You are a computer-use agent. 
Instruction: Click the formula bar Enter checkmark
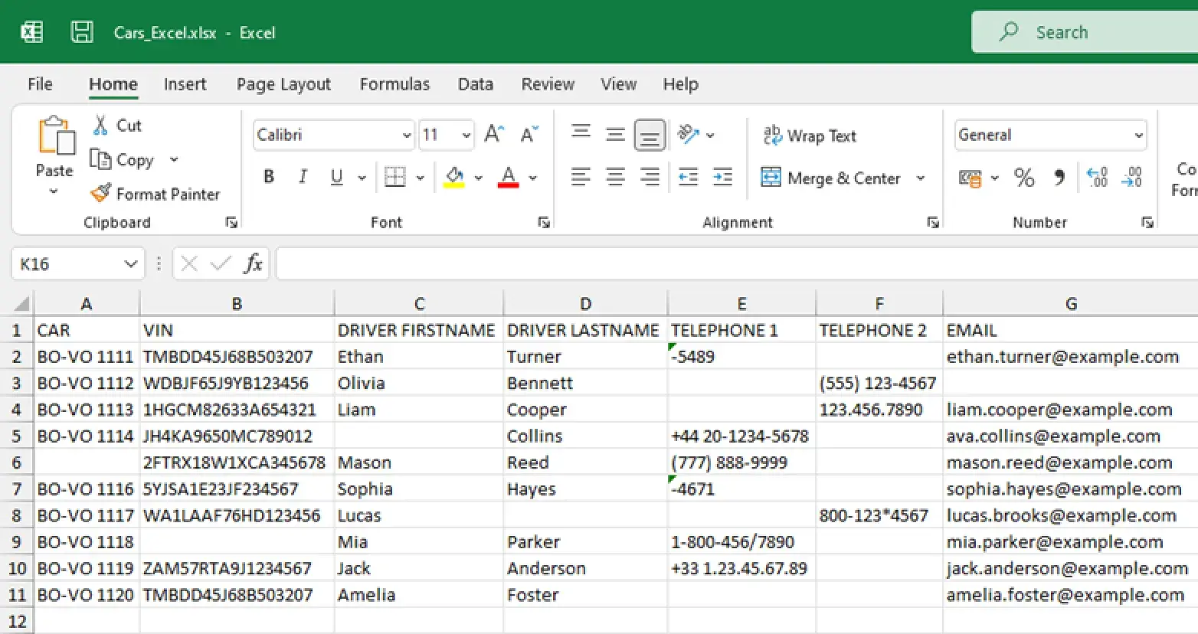point(221,263)
